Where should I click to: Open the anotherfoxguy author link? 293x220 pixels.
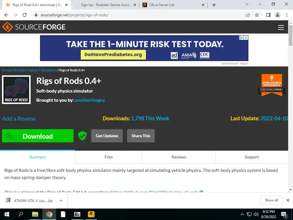coord(90,100)
